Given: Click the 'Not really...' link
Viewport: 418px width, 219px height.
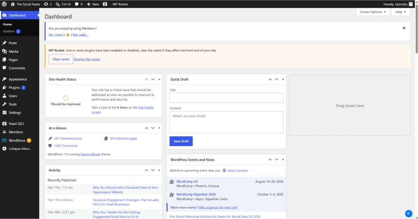Looking at the screenshot, I should [x=80, y=35].
